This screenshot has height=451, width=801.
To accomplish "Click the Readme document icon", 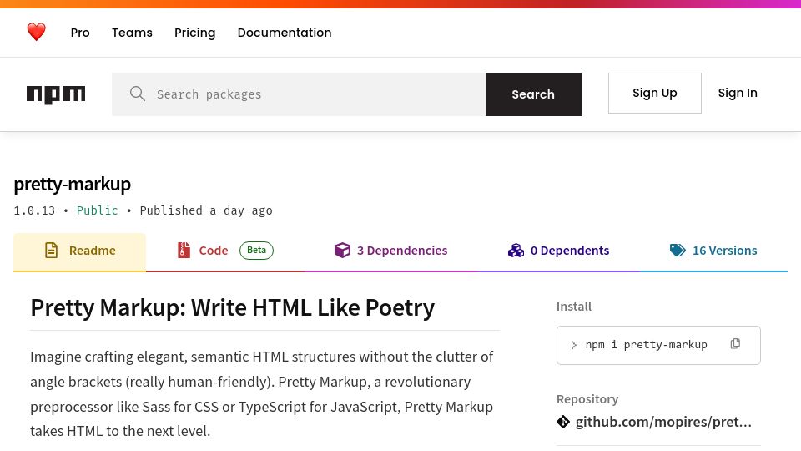I will tap(51, 250).
